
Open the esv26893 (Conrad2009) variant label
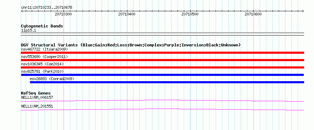[52, 79]
